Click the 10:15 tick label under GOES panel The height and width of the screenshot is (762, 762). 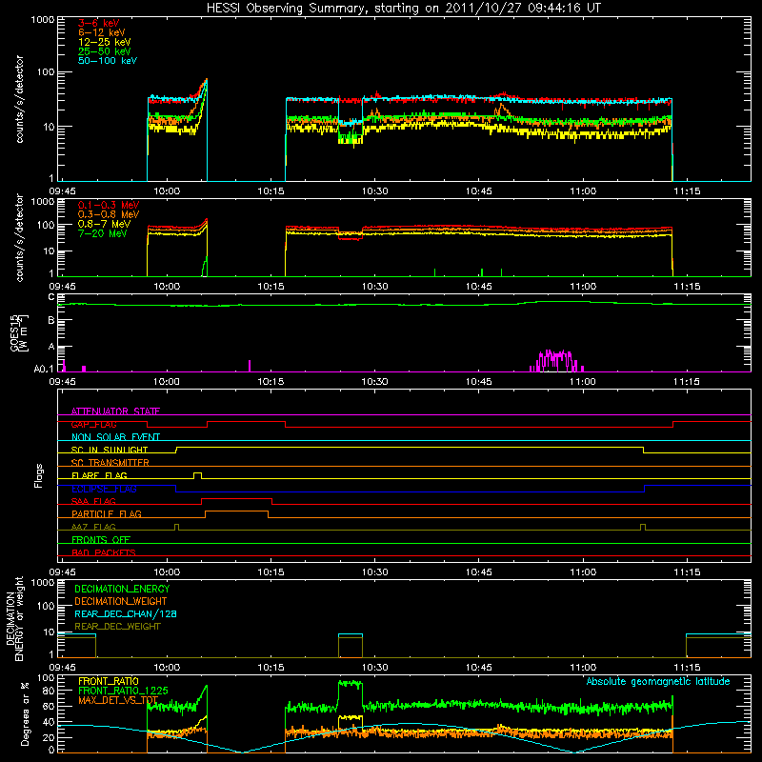click(x=271, y=382)
